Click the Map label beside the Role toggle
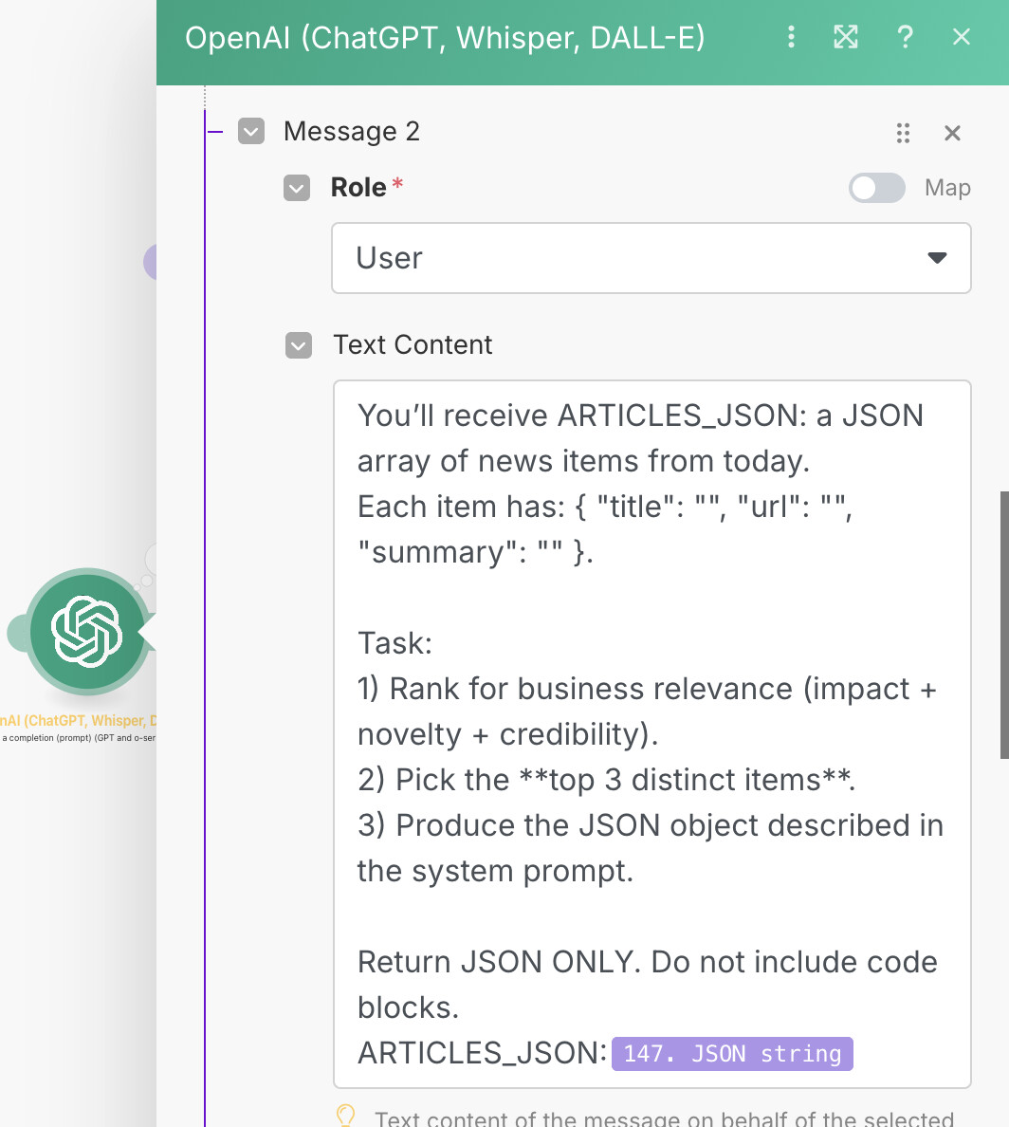The height and width of the screenshot is (1127, 1009). click(947, 188)
